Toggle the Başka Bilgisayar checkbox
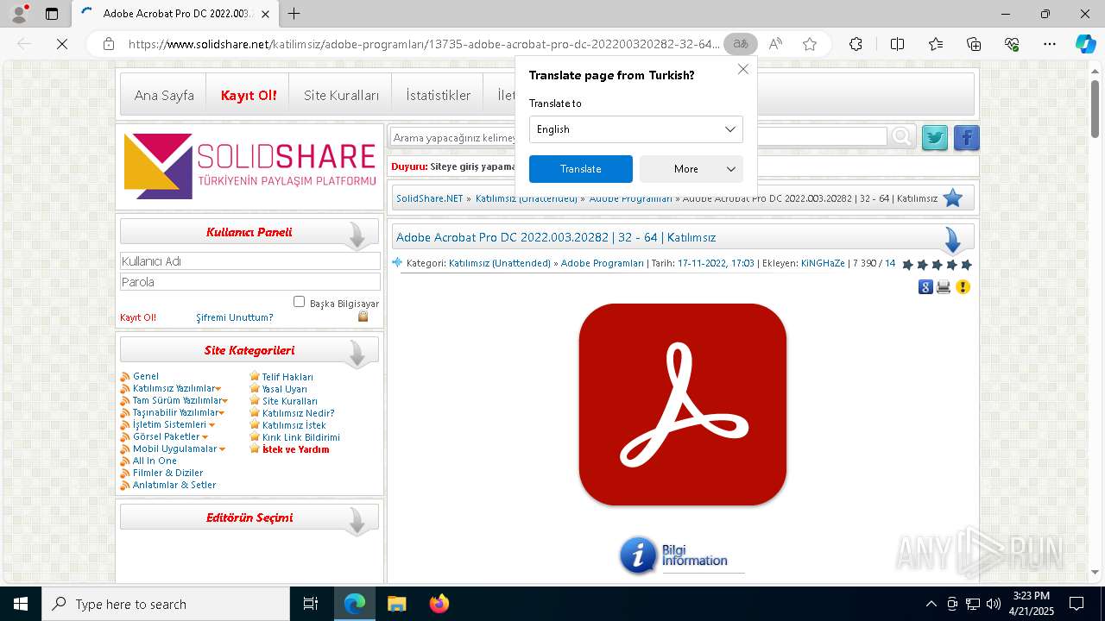1105x621 pixels. coord(299,302)
